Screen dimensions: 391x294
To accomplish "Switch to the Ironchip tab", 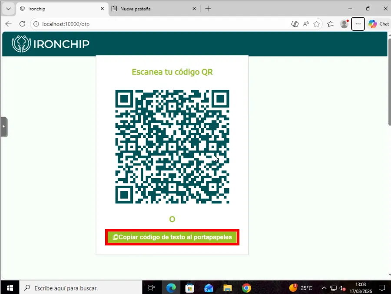I will (63, 9).
